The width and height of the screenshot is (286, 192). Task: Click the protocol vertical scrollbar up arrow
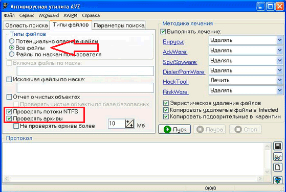point(267,147)
